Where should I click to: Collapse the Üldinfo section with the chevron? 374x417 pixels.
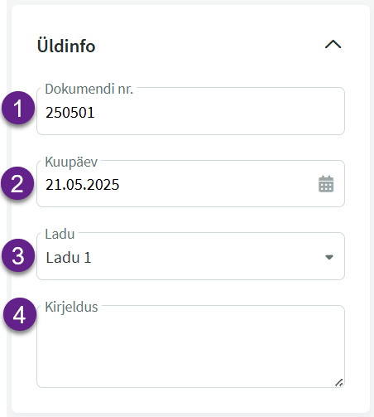point(333,45)
